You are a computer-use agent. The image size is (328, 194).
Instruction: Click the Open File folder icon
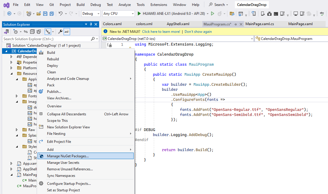click(39, 14)
